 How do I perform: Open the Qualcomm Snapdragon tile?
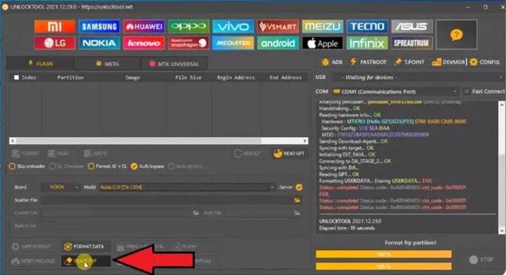[x=189, y=43]
